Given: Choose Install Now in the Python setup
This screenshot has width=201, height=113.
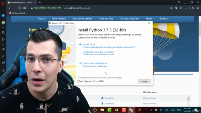Looking at the screenshot, I should pyautogui.click(x=89, y=44).
